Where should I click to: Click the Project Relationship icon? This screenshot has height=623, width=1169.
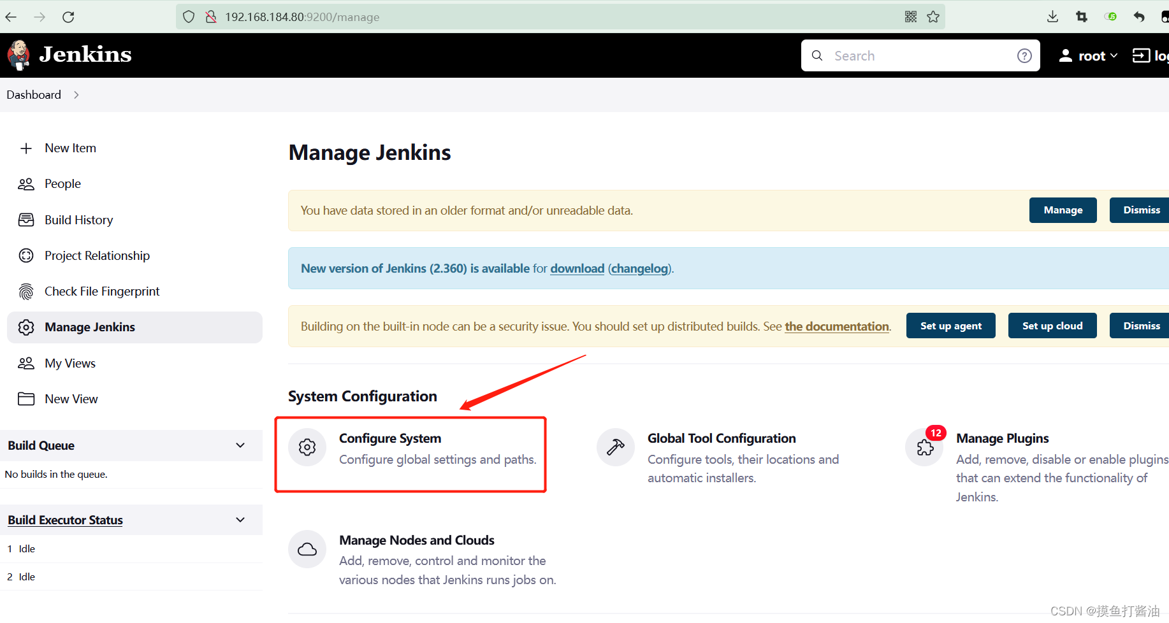(26, 255)
